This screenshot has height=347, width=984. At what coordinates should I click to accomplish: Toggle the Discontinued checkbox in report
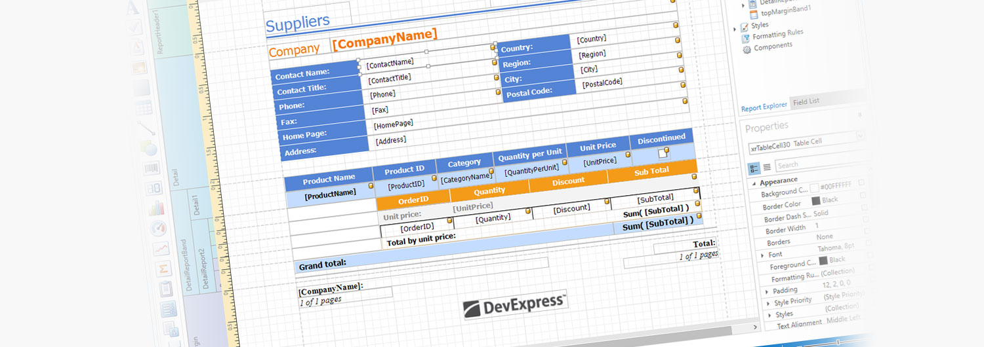click(663, 153)
